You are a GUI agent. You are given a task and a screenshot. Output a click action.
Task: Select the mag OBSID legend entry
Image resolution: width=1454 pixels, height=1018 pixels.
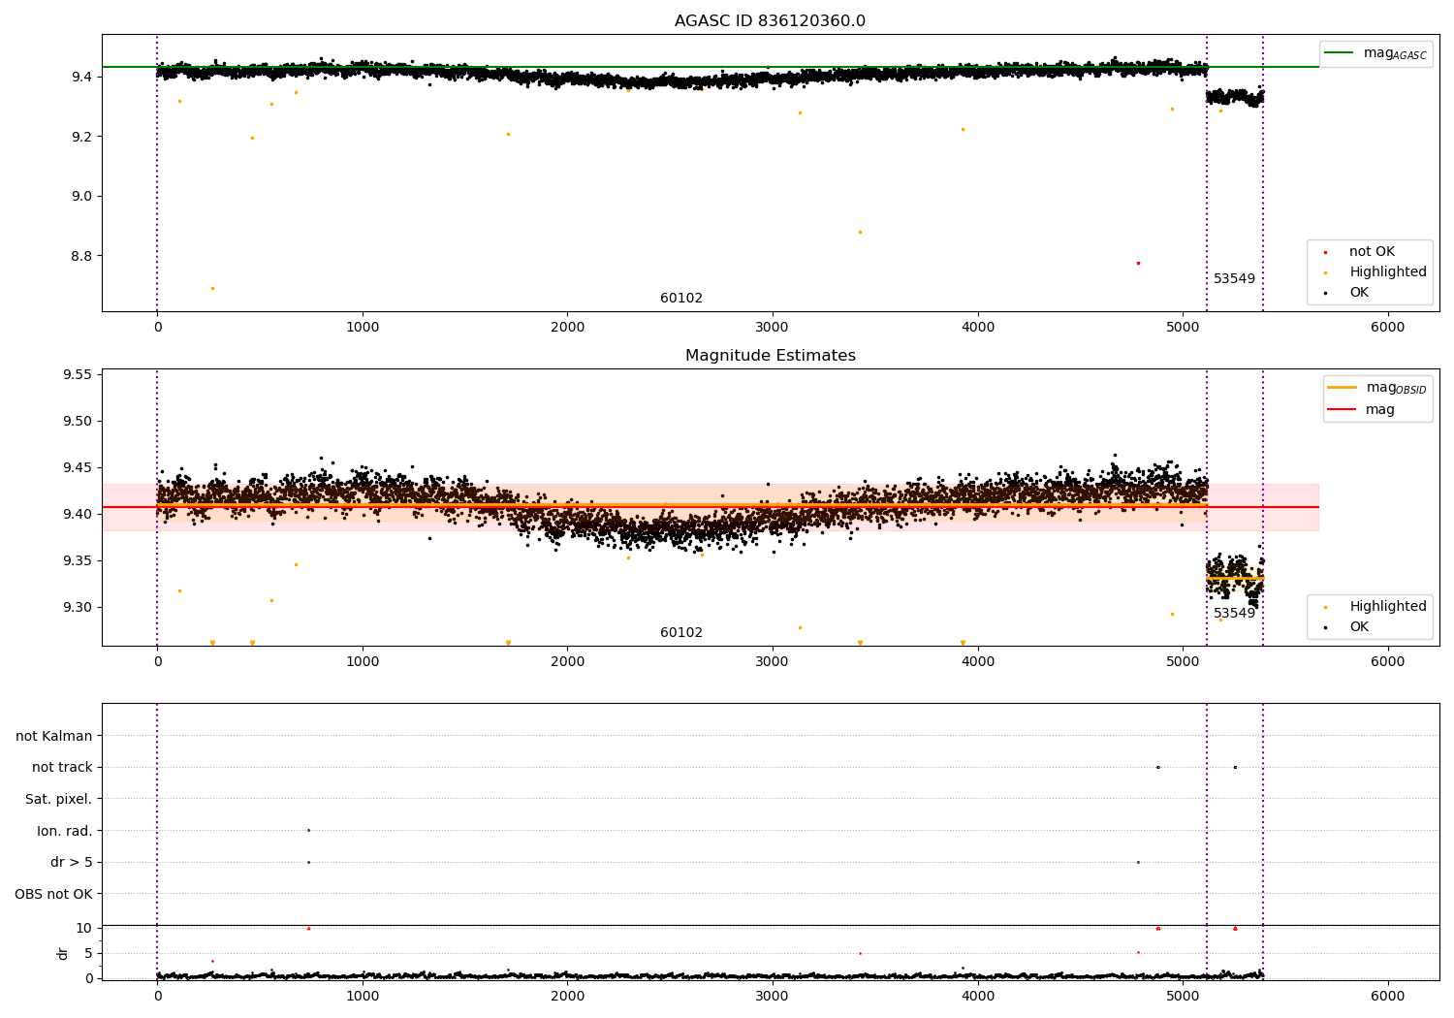[x=1376, y=388]
